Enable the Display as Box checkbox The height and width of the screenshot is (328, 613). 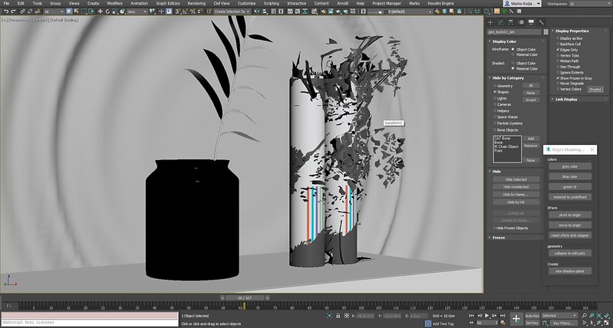click(559, 38)
